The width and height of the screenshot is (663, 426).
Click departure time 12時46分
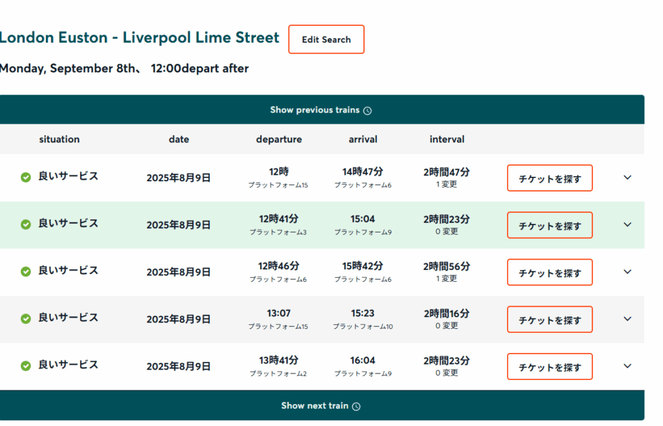coord(278,266)
